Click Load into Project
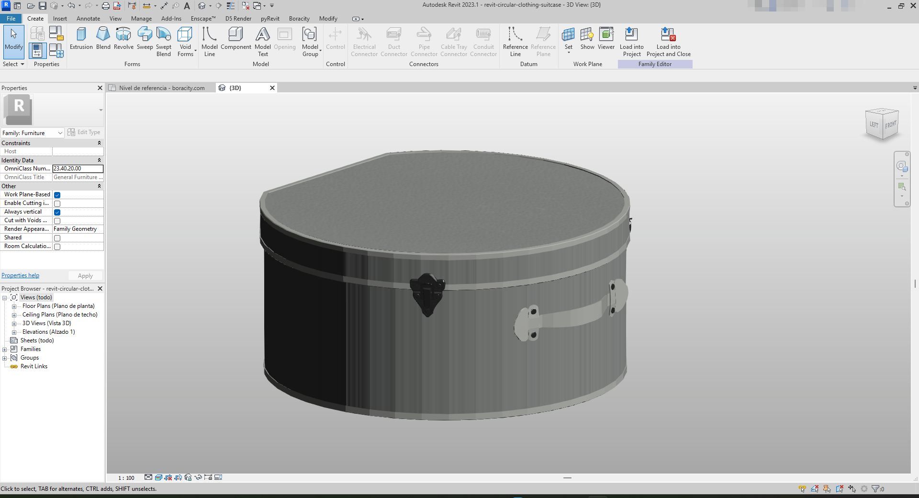 631,42
